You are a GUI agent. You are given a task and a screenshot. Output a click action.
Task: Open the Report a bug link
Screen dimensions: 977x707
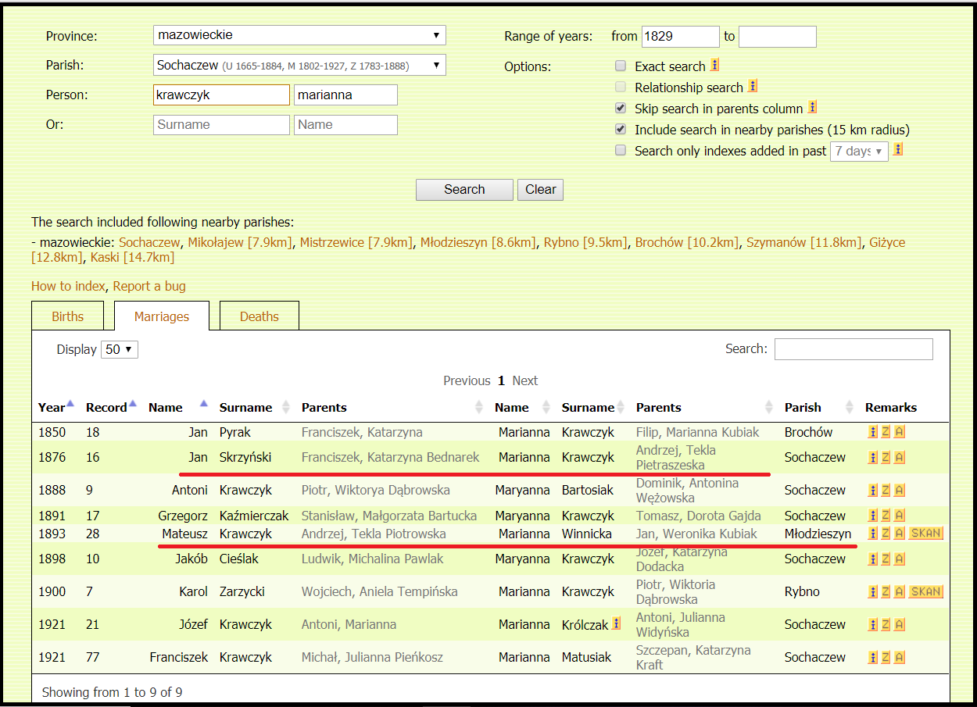149,286
